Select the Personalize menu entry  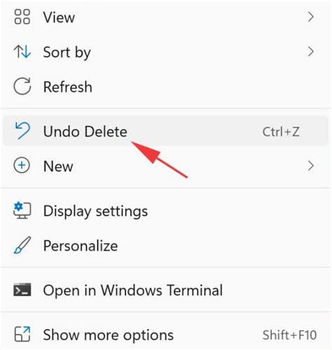pos(165,245)
